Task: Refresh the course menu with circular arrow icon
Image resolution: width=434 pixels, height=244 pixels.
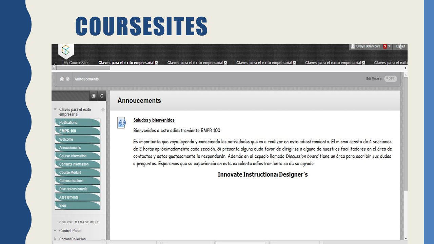Action: click(102, 96)
